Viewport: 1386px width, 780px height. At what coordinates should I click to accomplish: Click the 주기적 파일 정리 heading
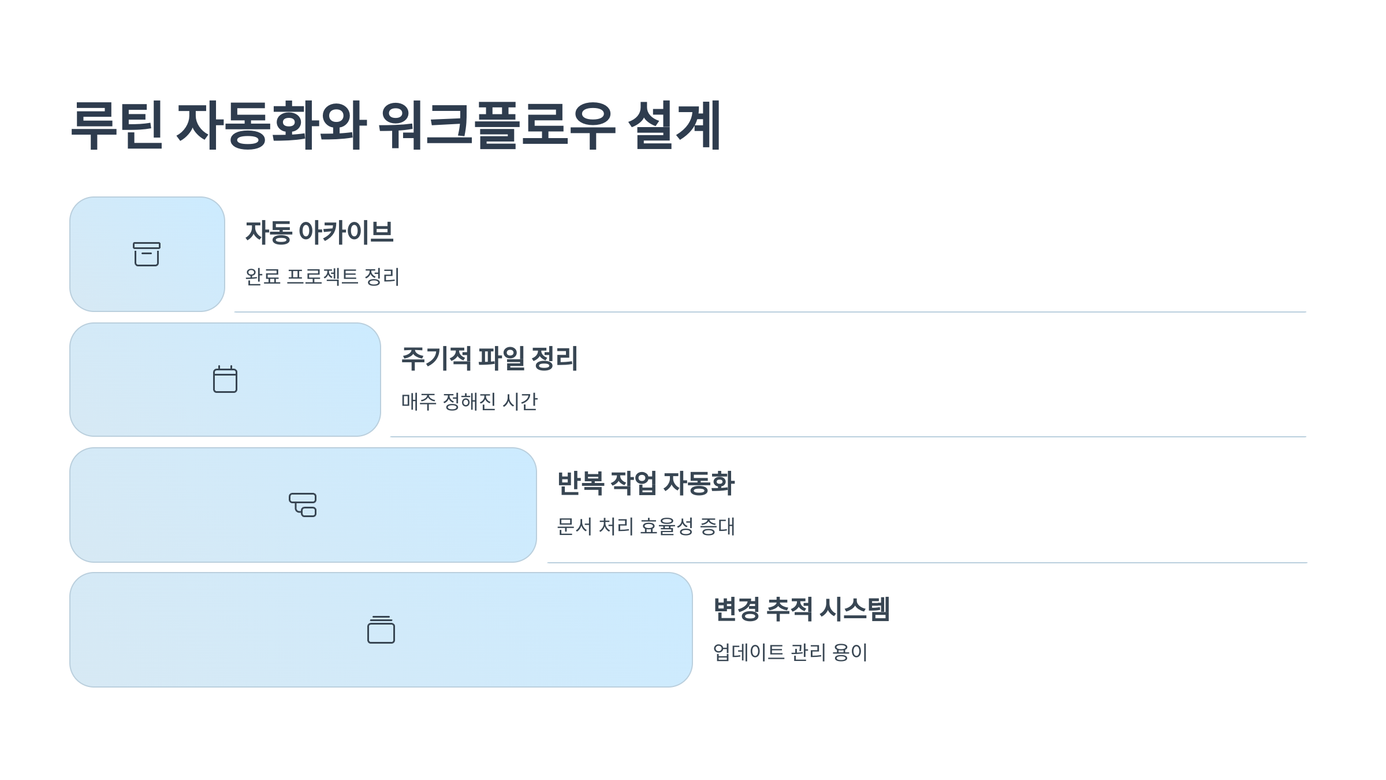click(489, 358)
